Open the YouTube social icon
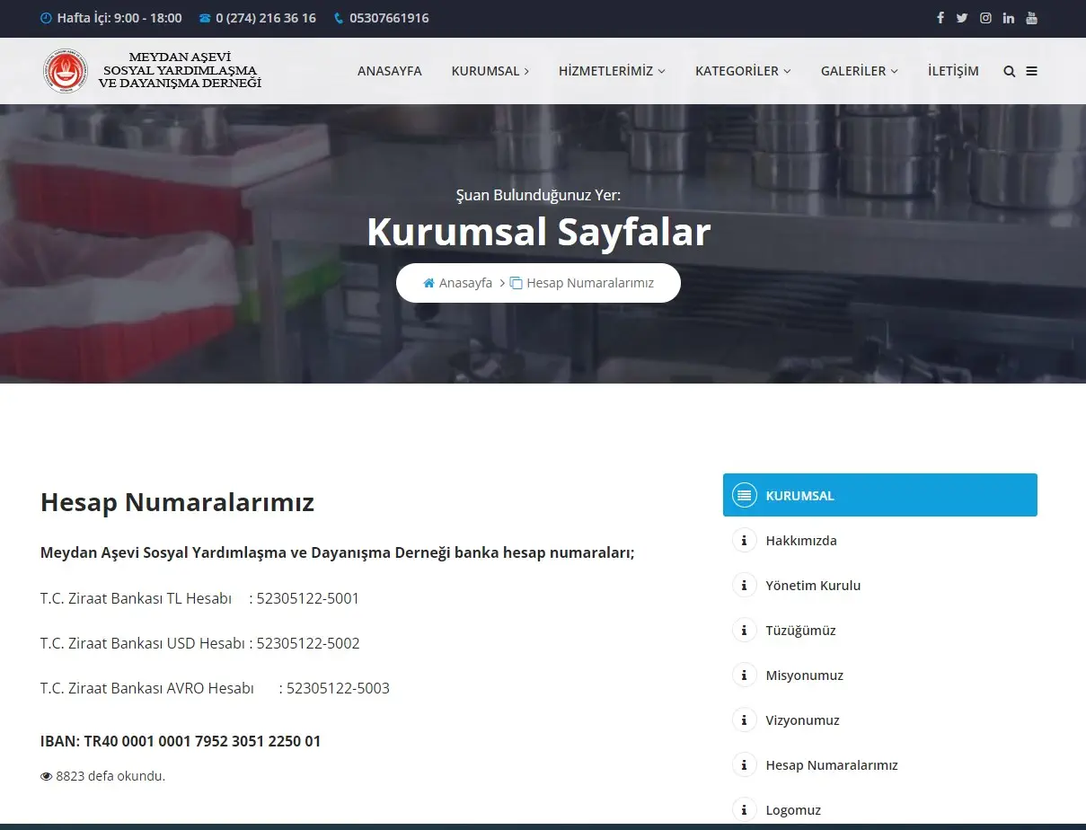 pos(1031,18)
